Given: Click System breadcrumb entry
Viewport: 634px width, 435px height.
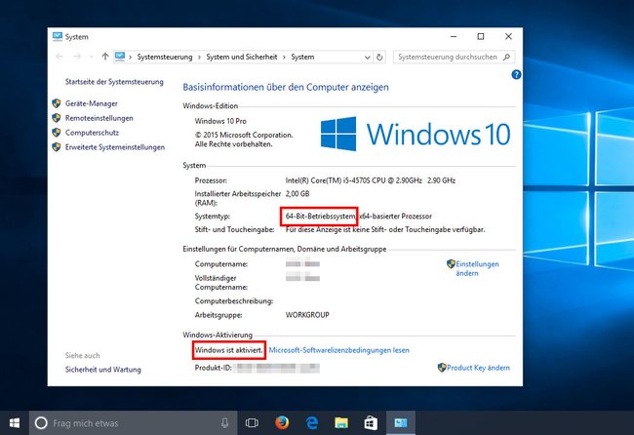Looking at the screenshot, I should click(302, 57).
